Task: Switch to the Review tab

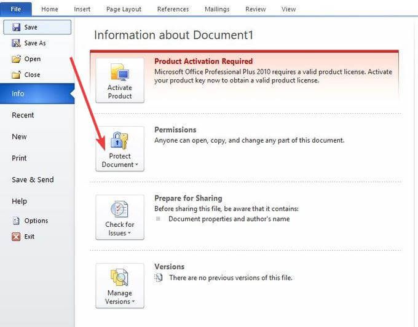Action: 255,9
